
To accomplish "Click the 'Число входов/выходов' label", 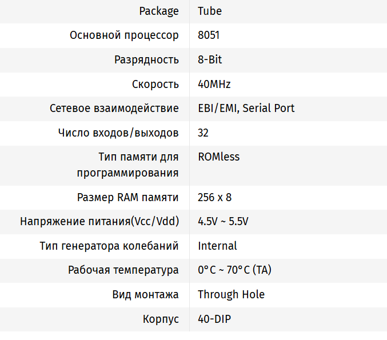I will coord(118,133).
